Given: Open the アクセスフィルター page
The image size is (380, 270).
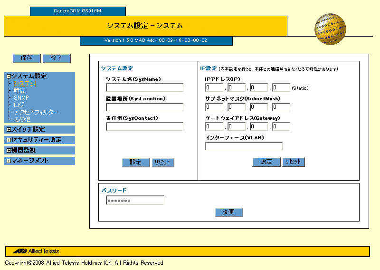Looking at the screenshot, I should coord(36,112).
